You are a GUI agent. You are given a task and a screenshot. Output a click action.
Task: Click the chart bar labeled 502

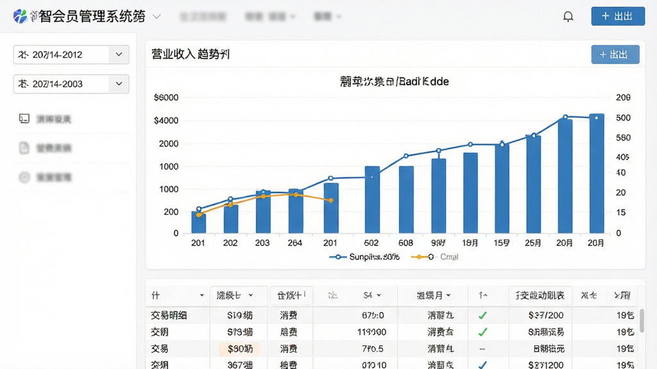pos(372,200)
